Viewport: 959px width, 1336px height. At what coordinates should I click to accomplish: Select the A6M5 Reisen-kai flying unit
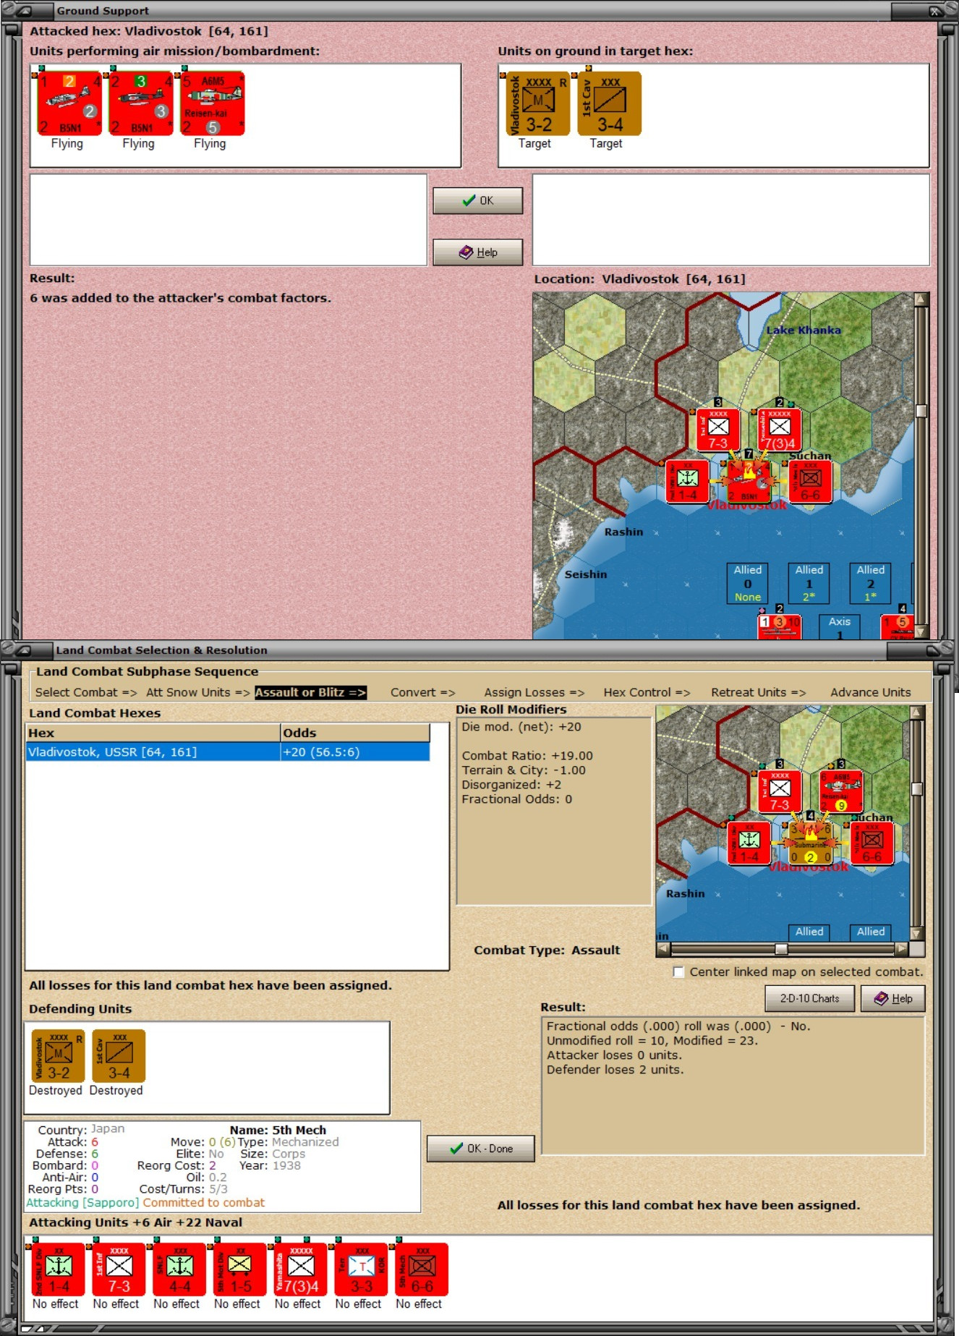(x=213, y=103)
